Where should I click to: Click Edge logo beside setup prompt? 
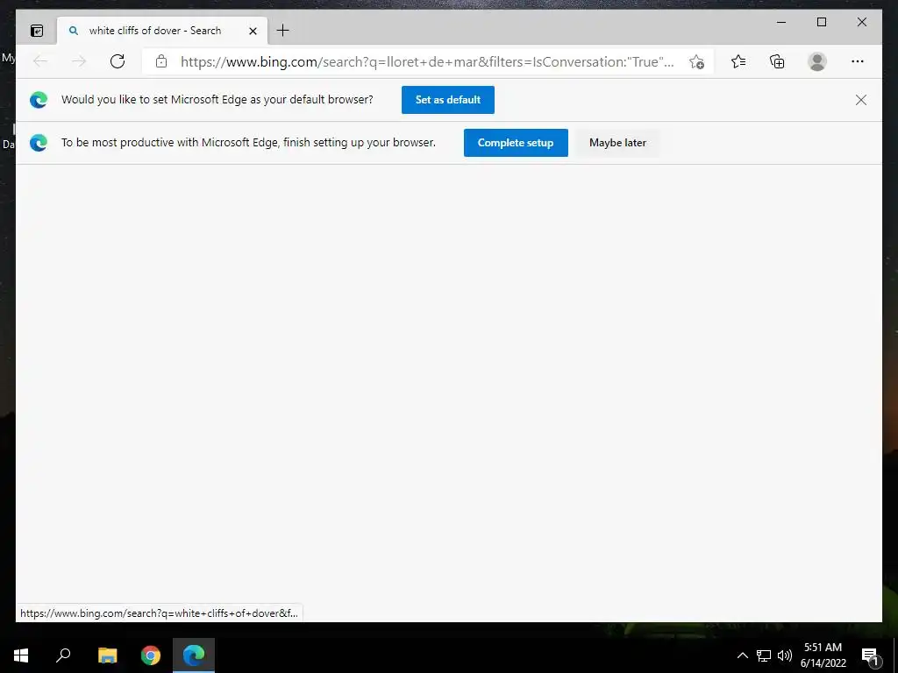(x=39, y=143)
